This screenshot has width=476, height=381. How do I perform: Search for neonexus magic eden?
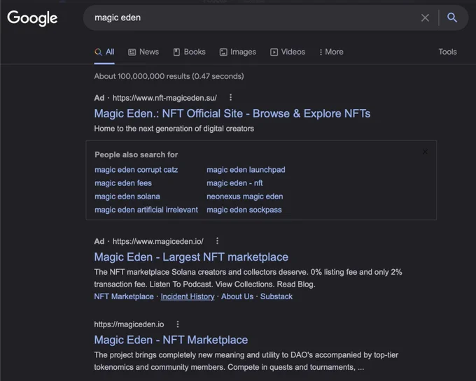point(245,196)
